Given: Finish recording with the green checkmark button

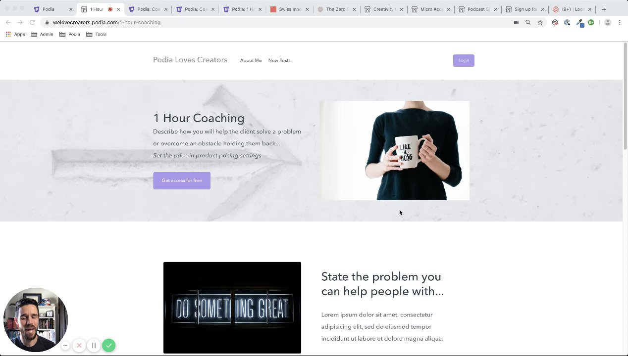Looking at the screenshot, I should [109, 346].
